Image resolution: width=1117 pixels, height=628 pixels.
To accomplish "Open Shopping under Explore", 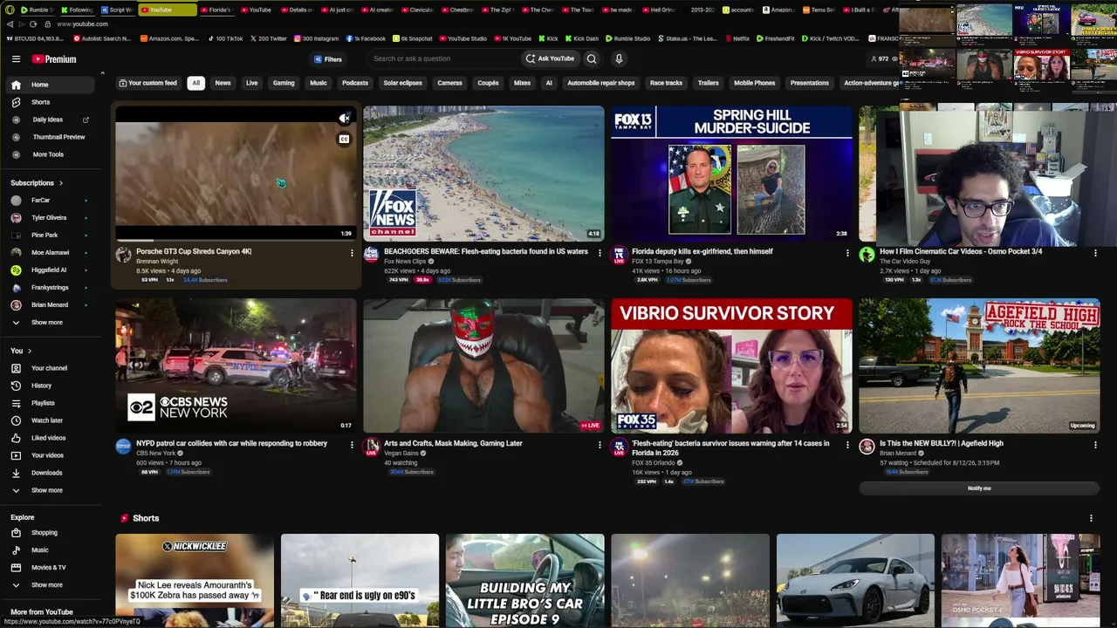I will click(44, 533).
